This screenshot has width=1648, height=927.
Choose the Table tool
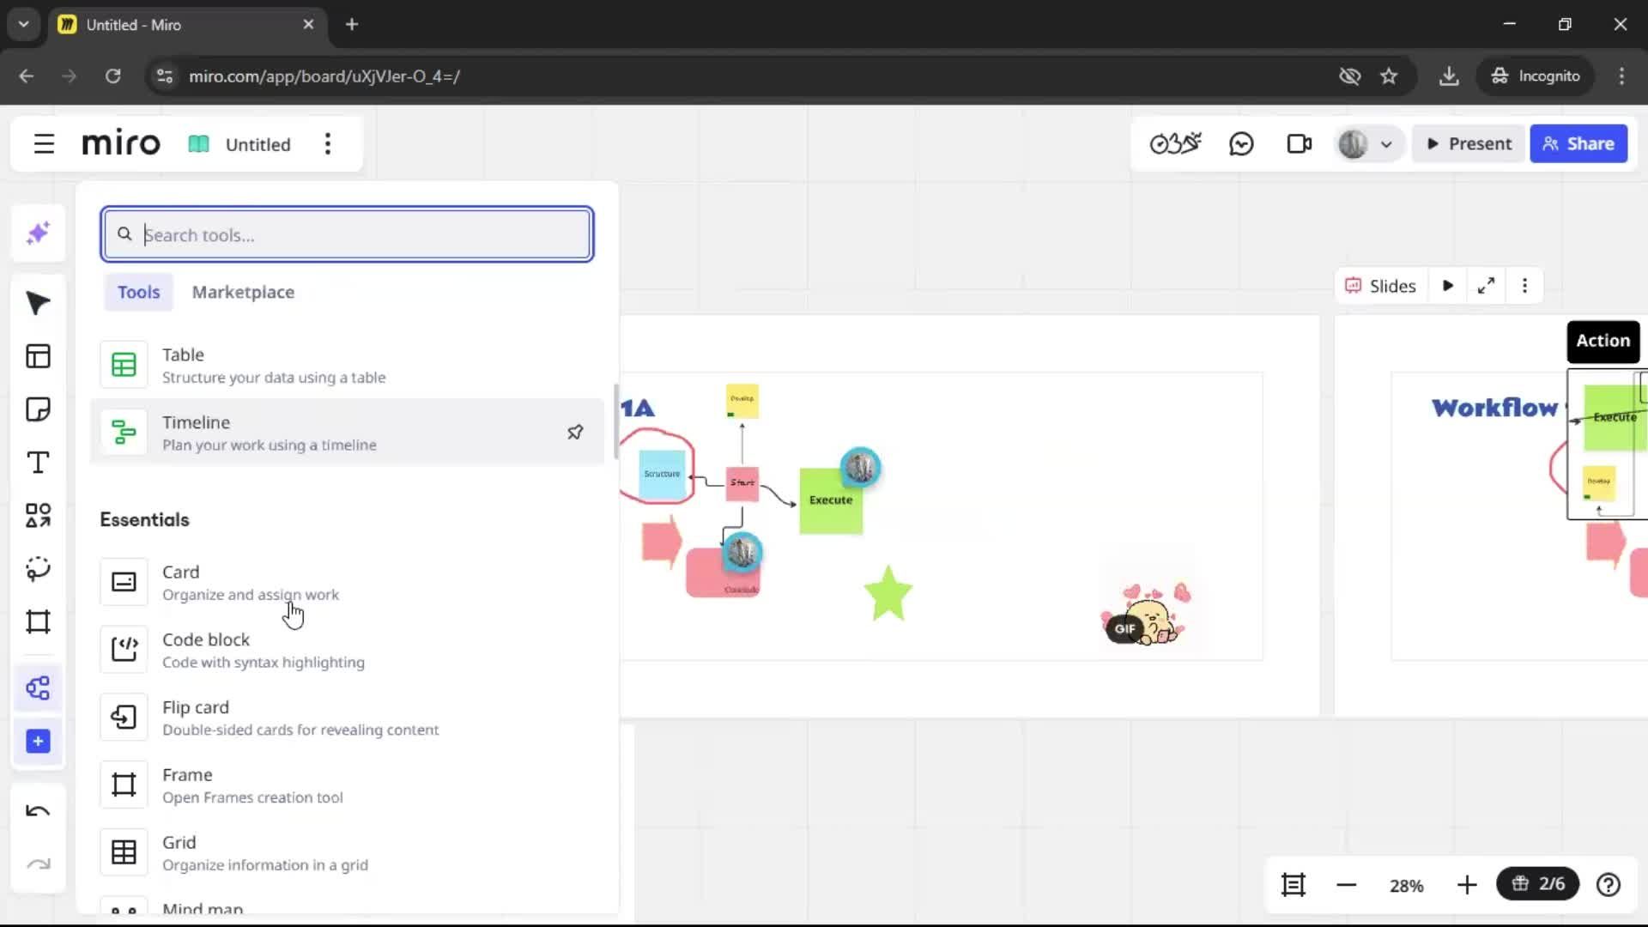347,365
